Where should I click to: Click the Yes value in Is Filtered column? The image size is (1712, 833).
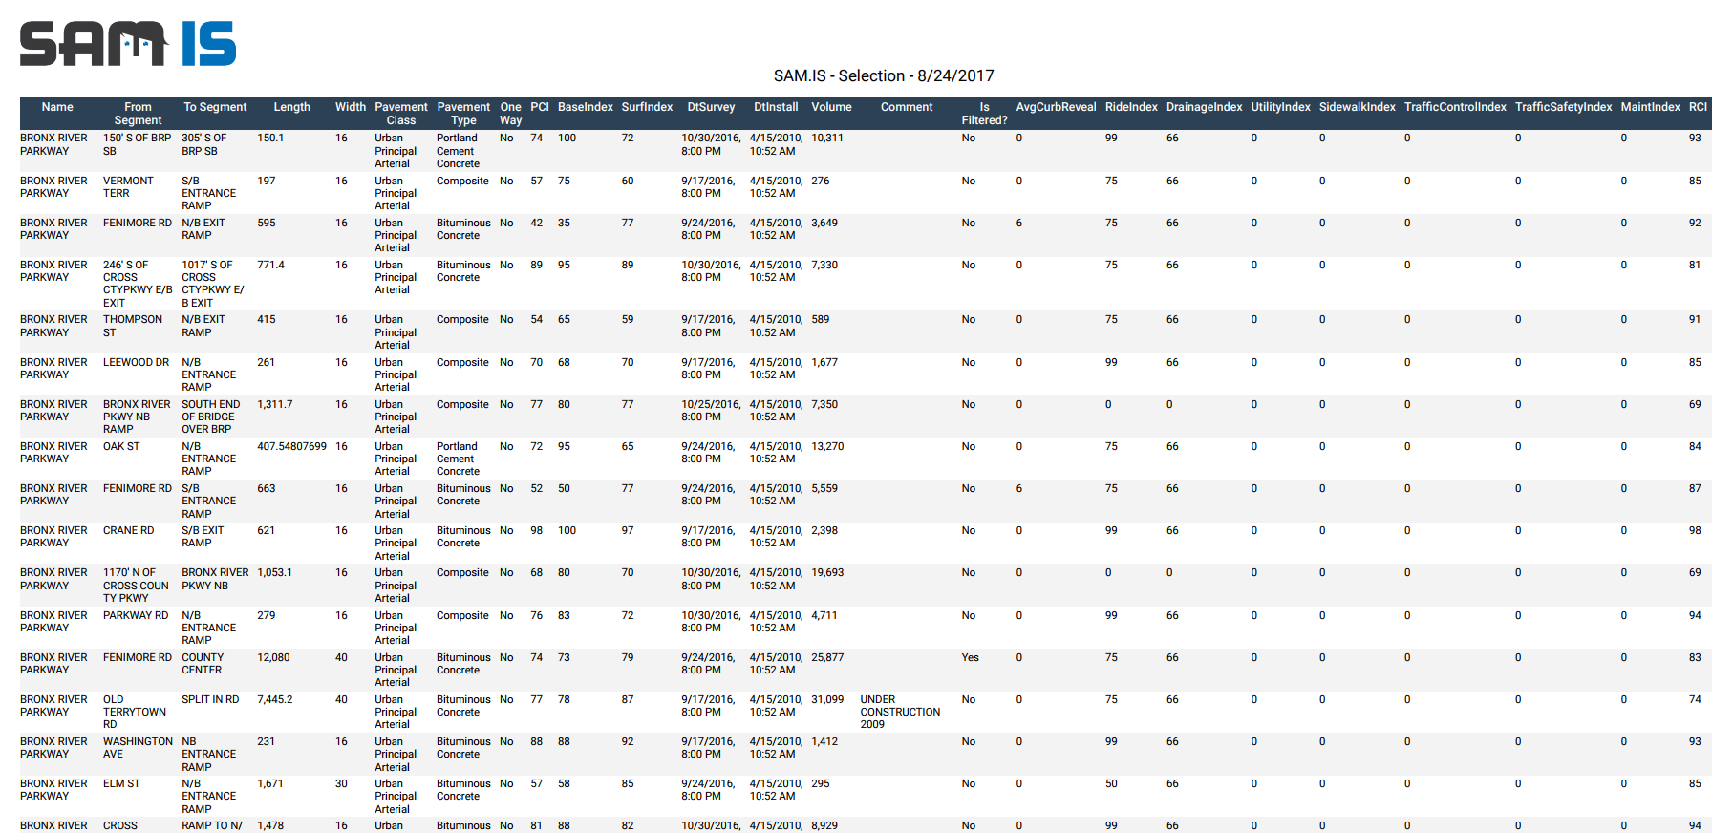click(x=970, y=657)
